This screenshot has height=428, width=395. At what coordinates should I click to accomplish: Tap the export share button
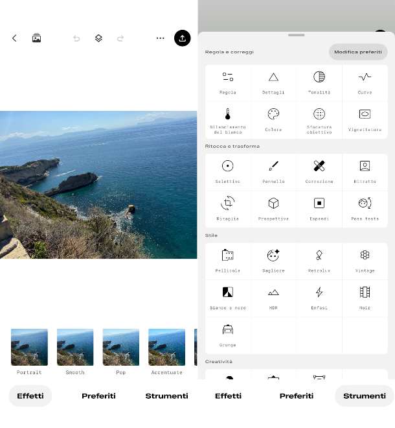[x=183, y=38]
